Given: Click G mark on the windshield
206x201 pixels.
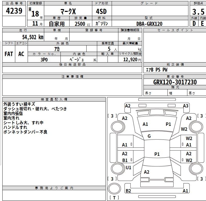Looking at the screenshot, I should coord(149,136).
